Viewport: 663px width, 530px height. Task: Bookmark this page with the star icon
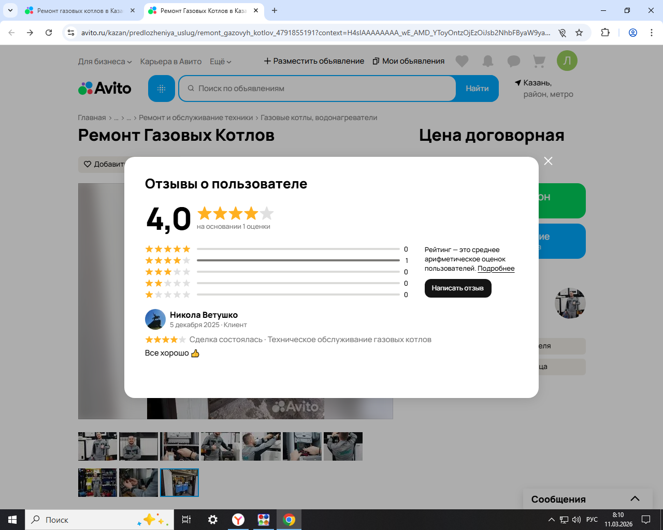[x=579, y=33]
